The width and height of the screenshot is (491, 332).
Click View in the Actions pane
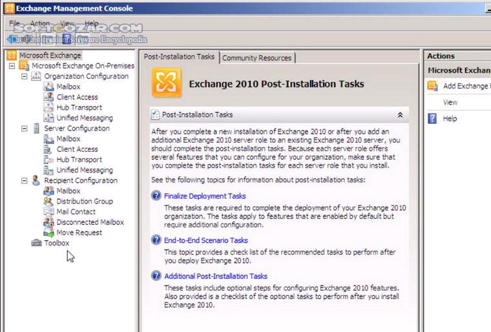coord(450,103)
